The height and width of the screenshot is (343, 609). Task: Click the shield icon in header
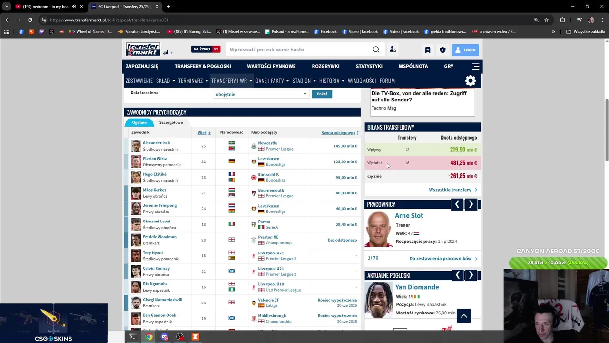[442, 50]
